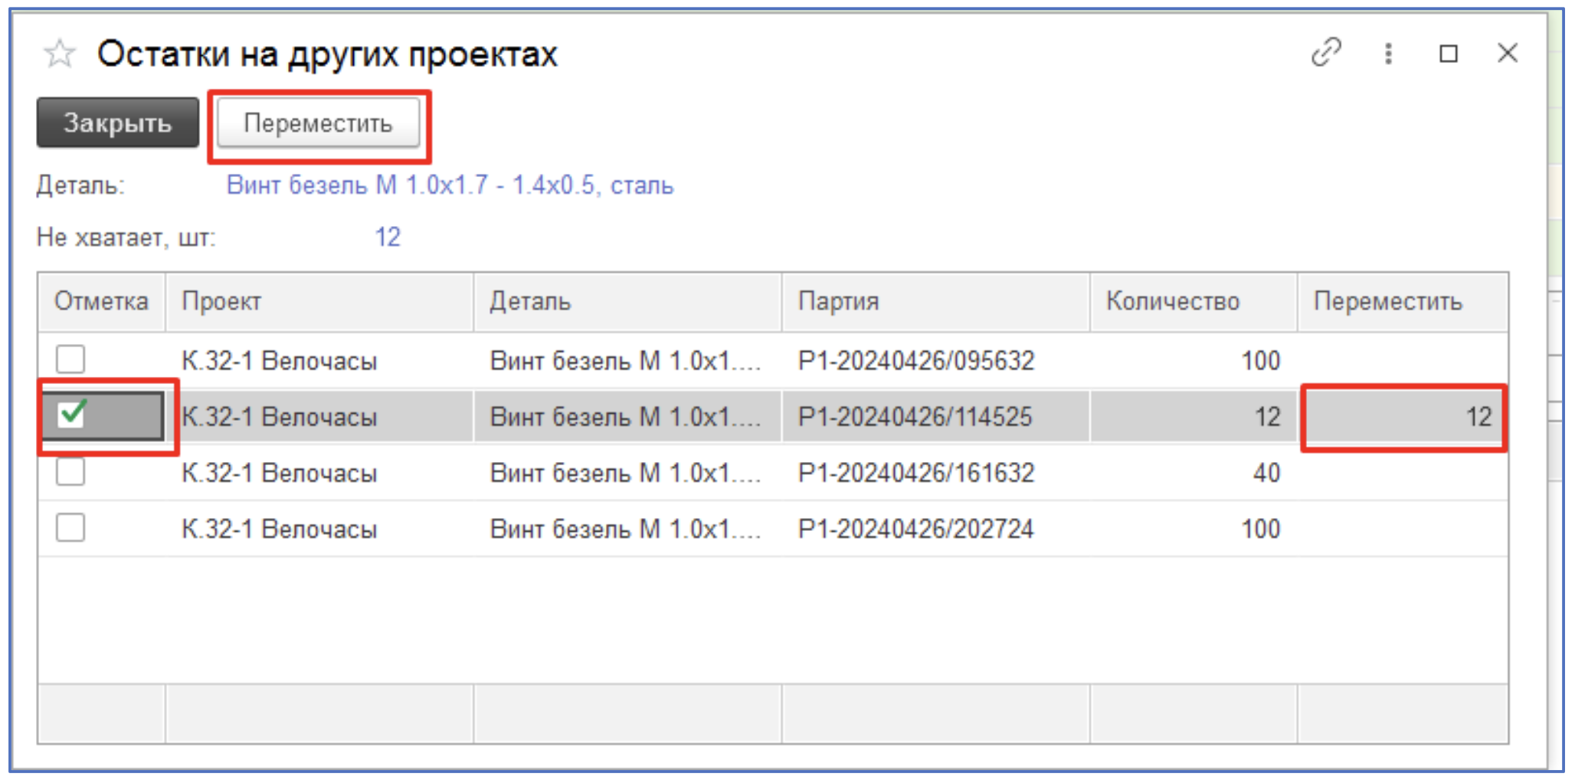The height and width of the screenshot is (780, 1575).
Task: Select the quantity 40 cell
Action: tap(1192, 473)
